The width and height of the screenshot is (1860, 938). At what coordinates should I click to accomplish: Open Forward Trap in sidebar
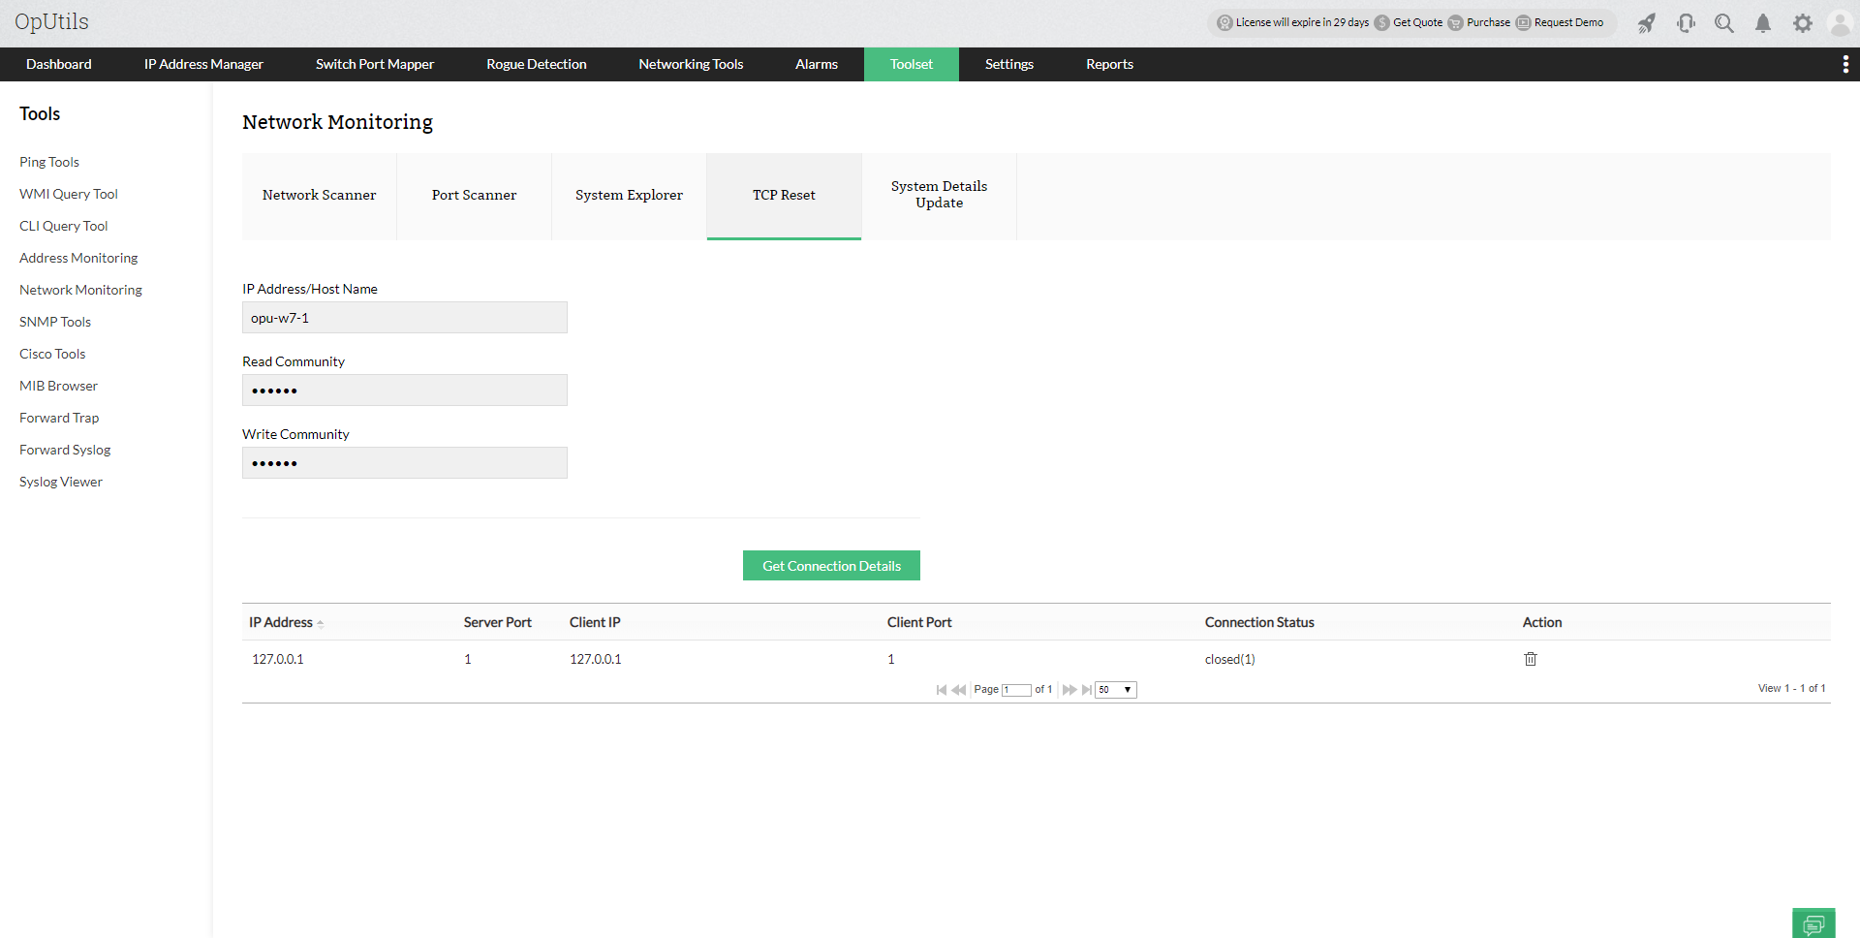pos(59,418)
